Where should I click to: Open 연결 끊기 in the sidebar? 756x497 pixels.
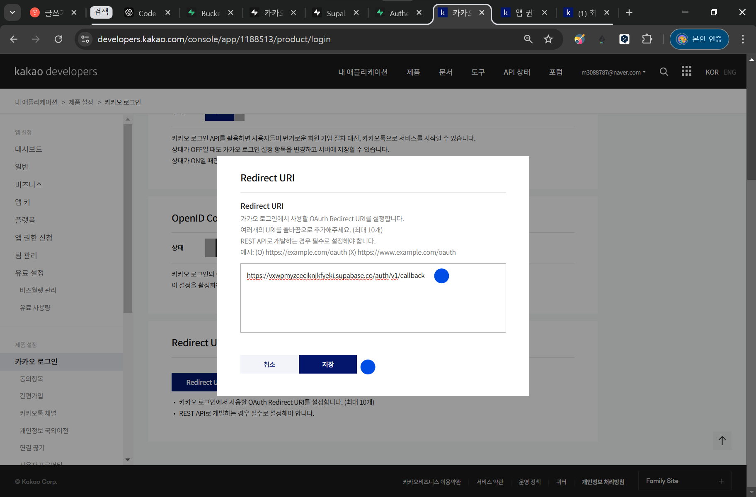32,448
